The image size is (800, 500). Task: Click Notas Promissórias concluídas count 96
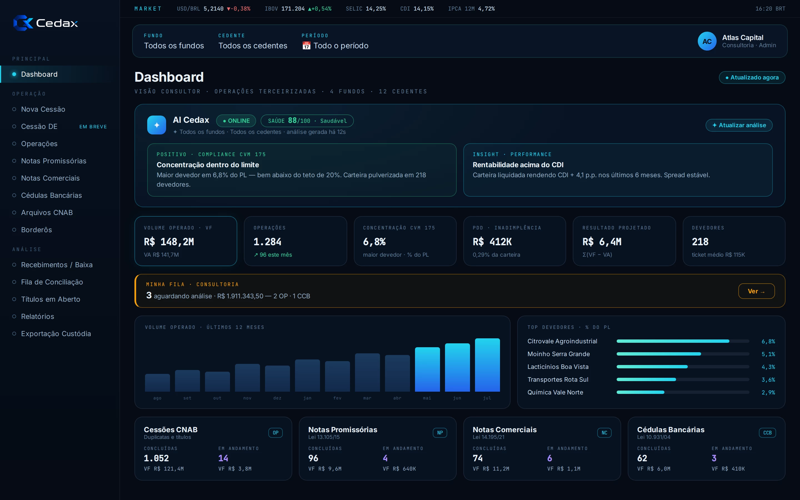tap(313, 458)
